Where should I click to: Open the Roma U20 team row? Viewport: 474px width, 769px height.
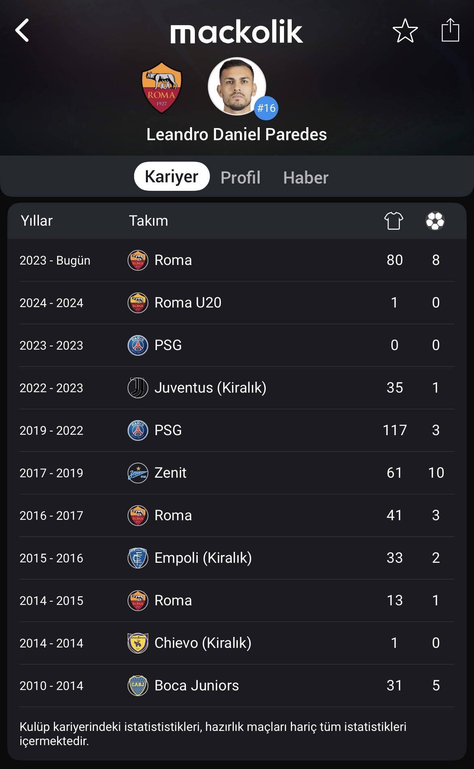pos(237,303)
